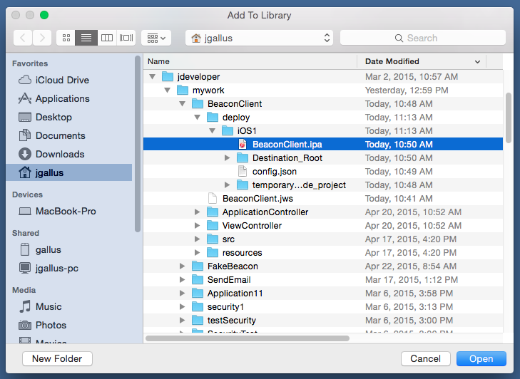Viewport: 520px width, 379px height.
Task: Open shared computer jgallus-pc
Action: click(69, 268)
